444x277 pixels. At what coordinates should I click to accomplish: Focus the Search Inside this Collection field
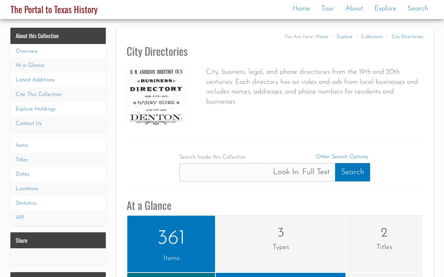coord(223,172)
